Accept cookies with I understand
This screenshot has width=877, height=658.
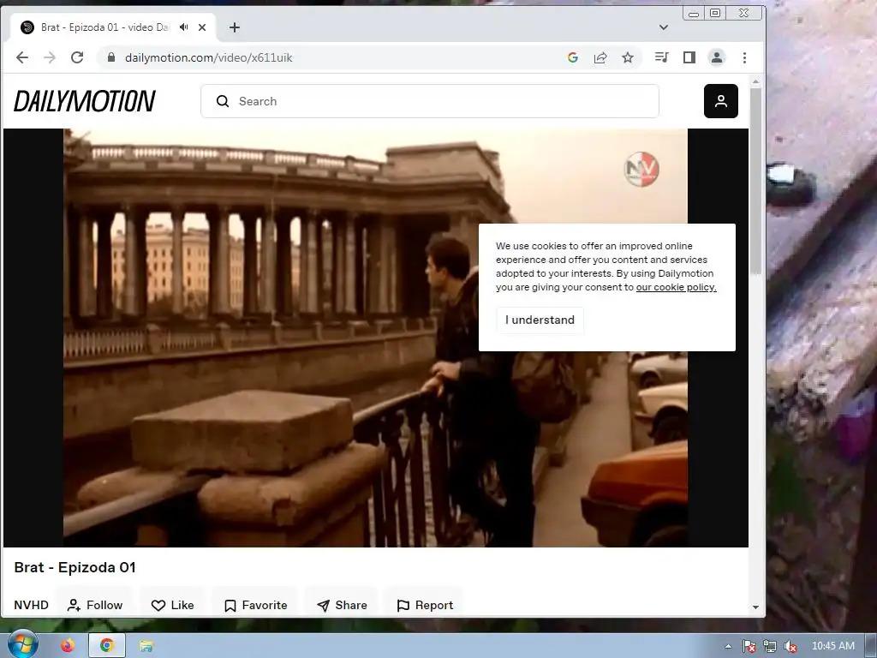(x=540, y=320)
